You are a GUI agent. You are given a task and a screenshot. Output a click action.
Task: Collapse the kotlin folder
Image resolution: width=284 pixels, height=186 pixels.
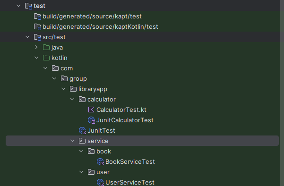(x=36, y=58)
